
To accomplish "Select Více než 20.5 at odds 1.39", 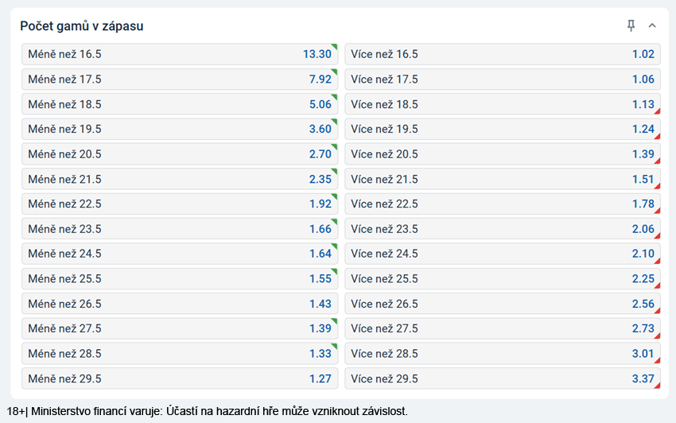I will [x=502, y=154].
